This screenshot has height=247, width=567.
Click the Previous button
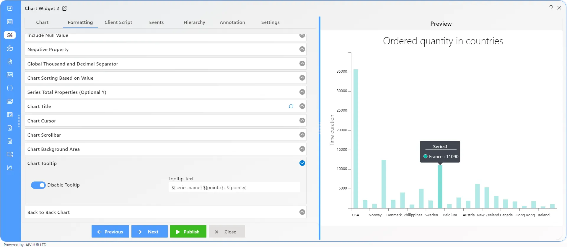[x=110, y=232]
